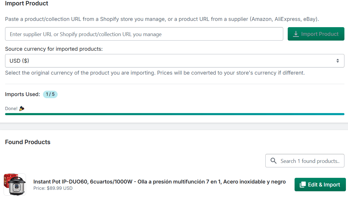Click the party popper emoji next to Done
Image resolution: width=348 pixels, height=199 pixels.
coord(22,108)
